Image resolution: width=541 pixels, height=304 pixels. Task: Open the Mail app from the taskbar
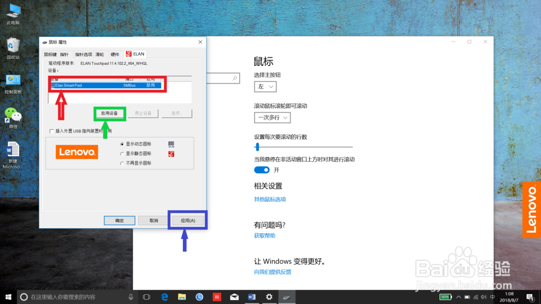[234, 297]
